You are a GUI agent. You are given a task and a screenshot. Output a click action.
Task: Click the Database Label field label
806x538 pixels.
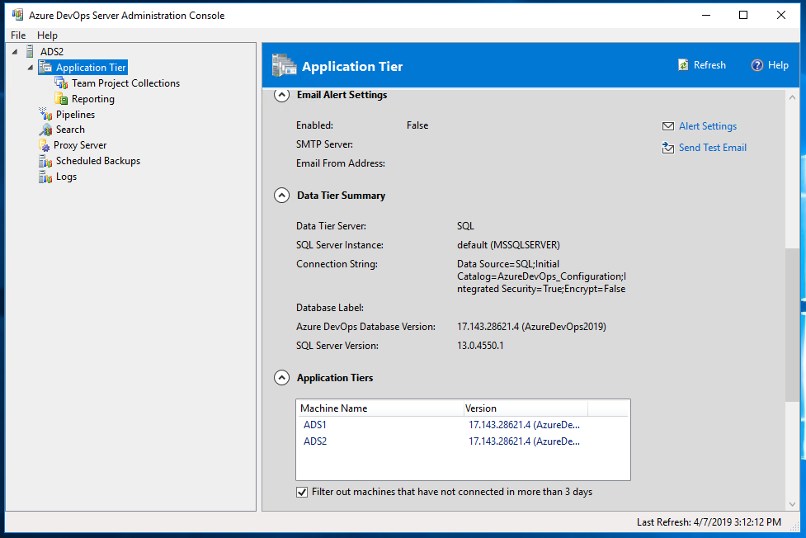(330, 308)
